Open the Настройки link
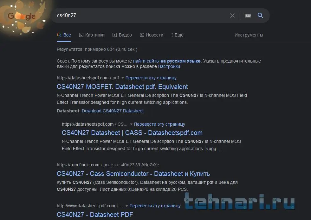The height and width of the screenshot is (220, 311). (169, 66)
